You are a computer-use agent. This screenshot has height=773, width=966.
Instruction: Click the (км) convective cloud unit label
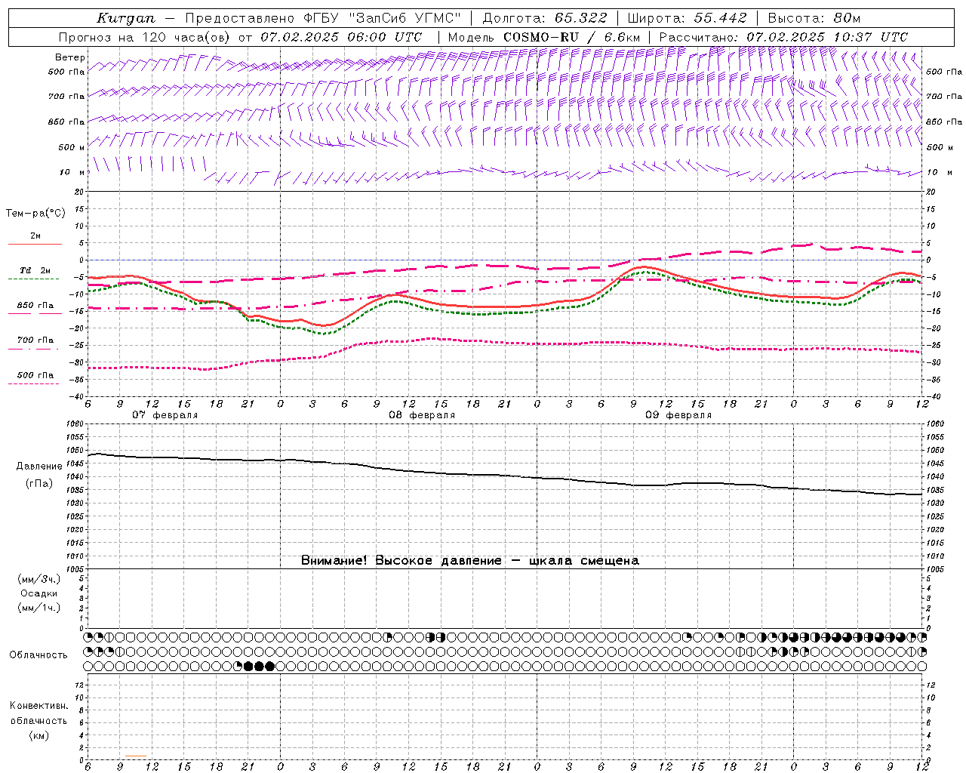[x=39, y=735]
